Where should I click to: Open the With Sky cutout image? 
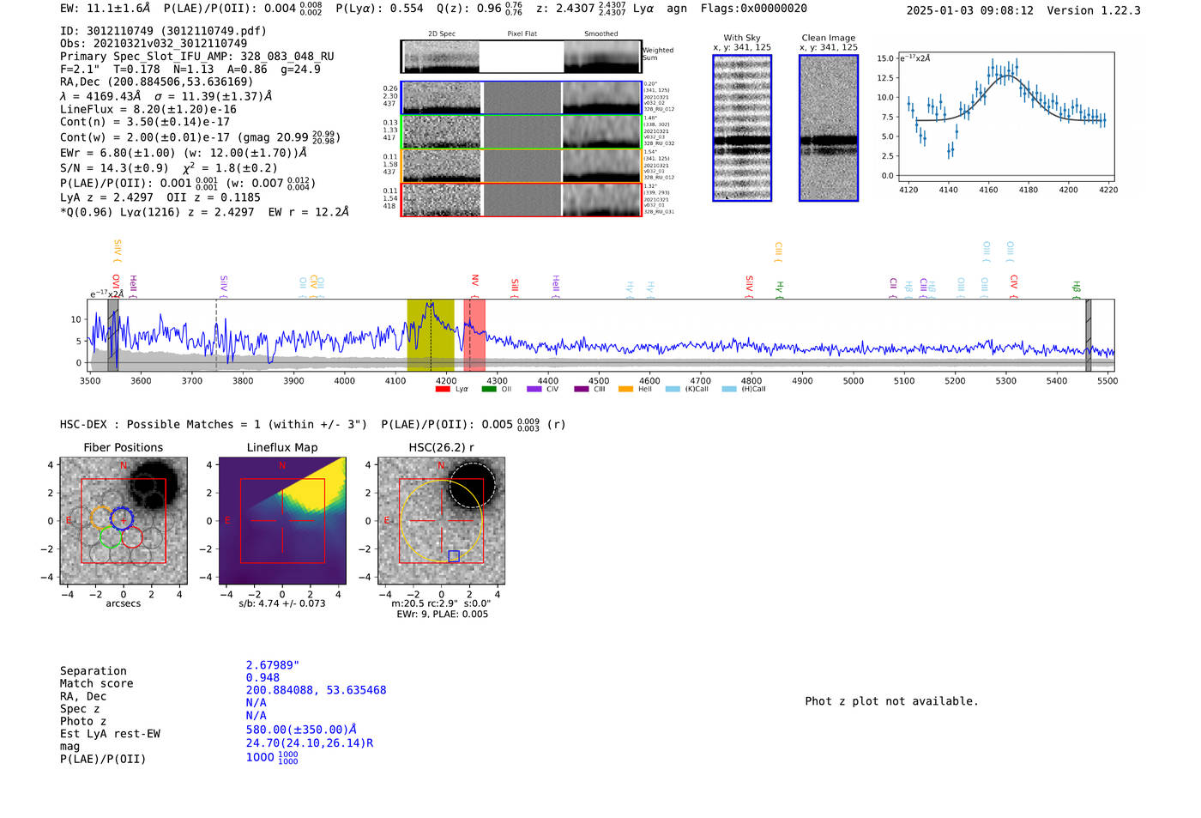742,128
